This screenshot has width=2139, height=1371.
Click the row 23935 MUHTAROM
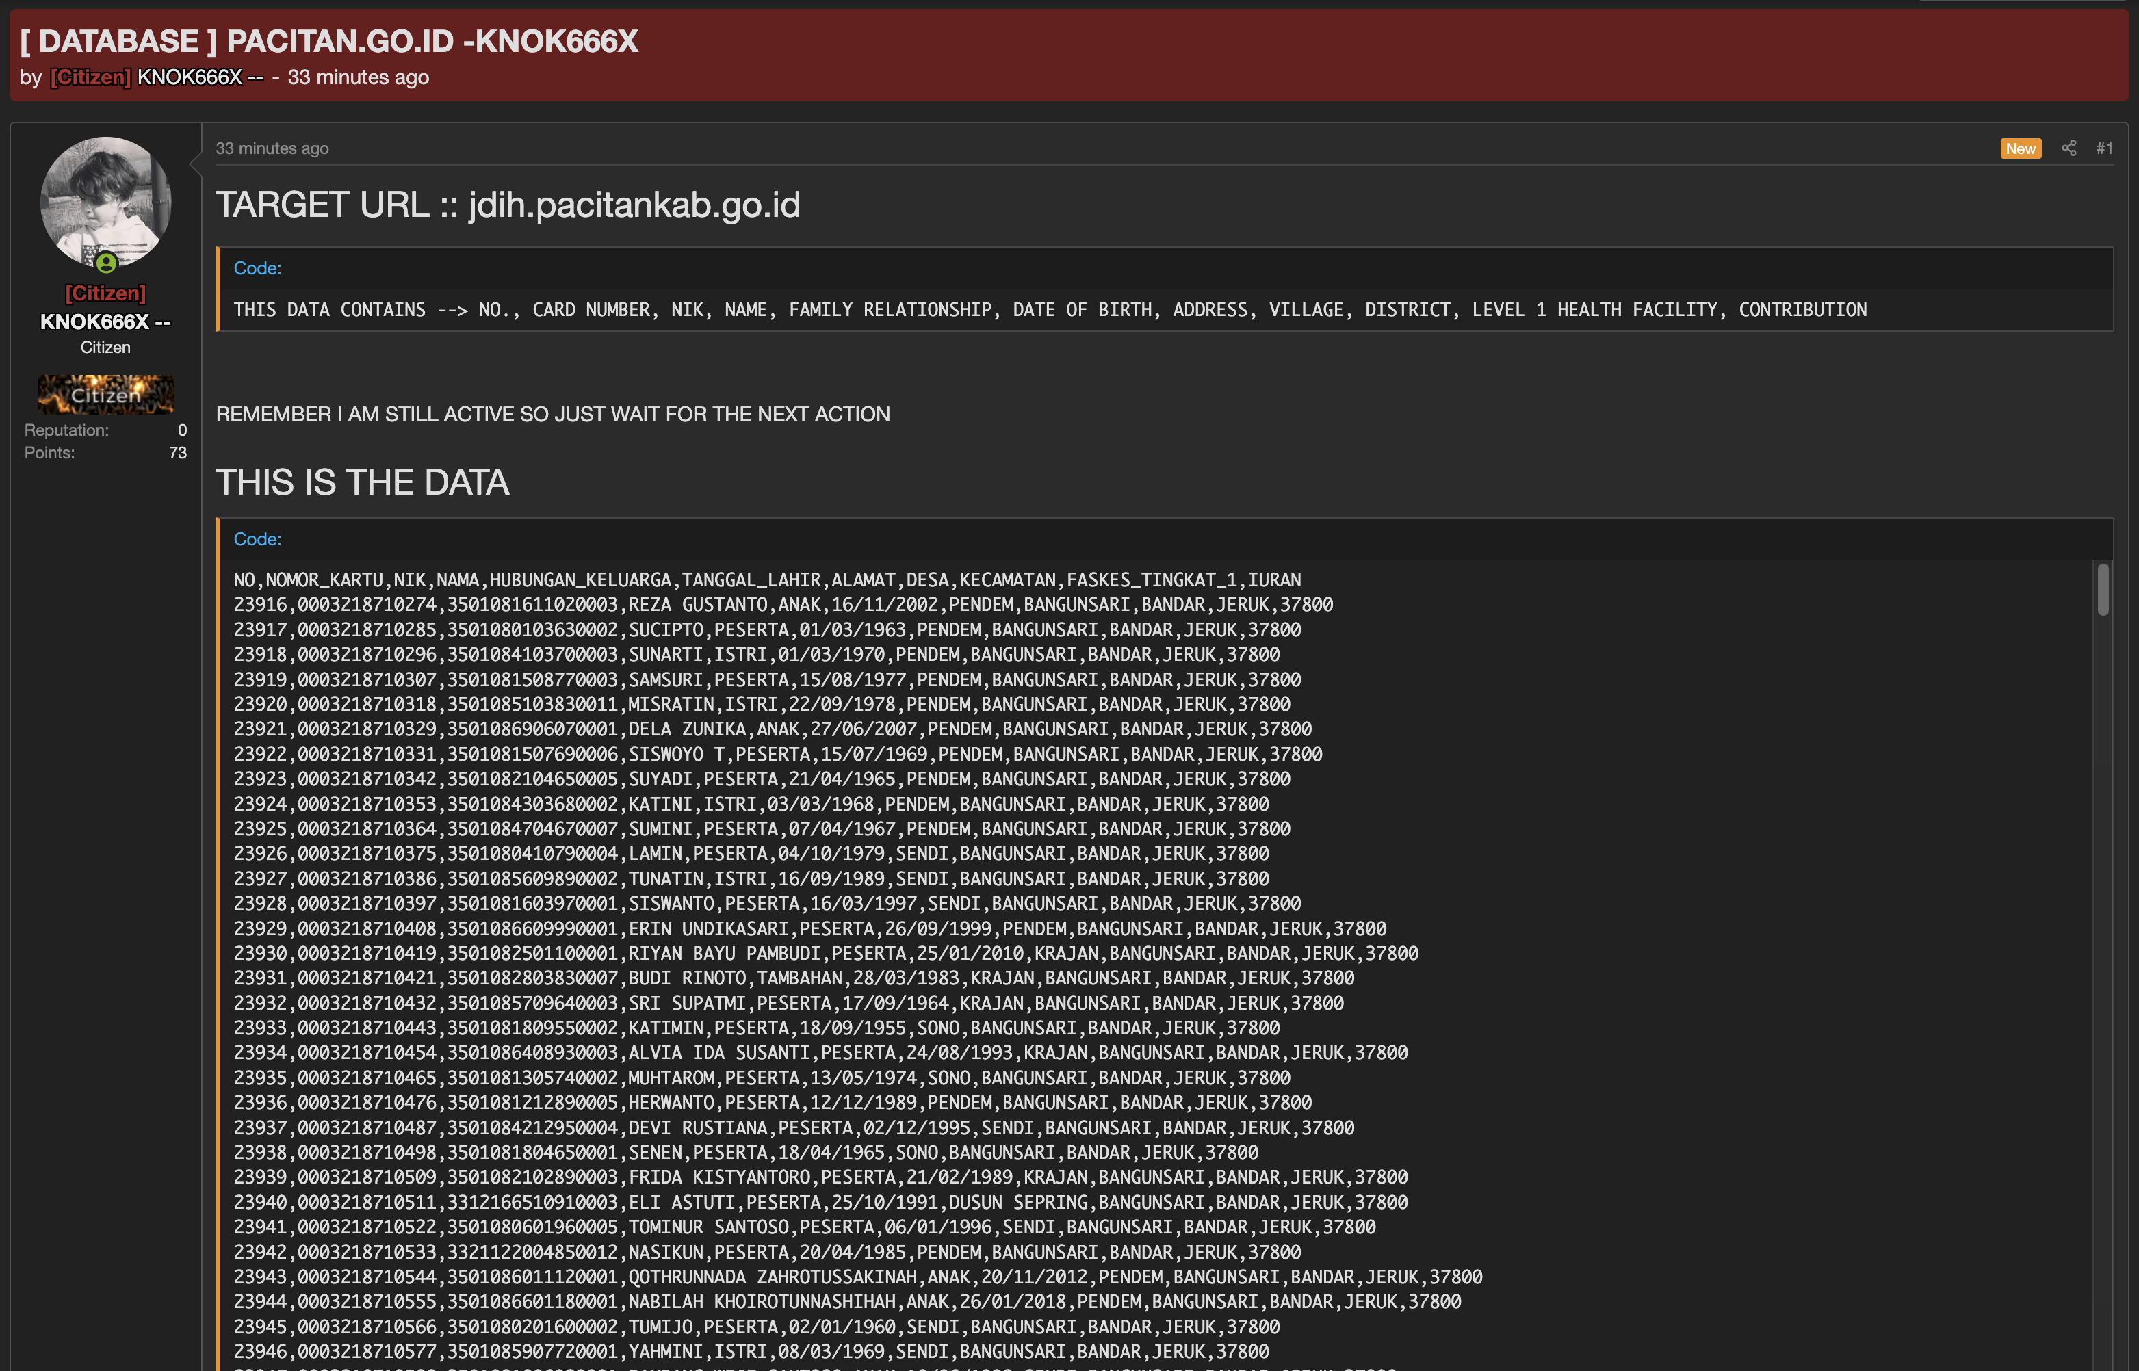click(762, 1078)
